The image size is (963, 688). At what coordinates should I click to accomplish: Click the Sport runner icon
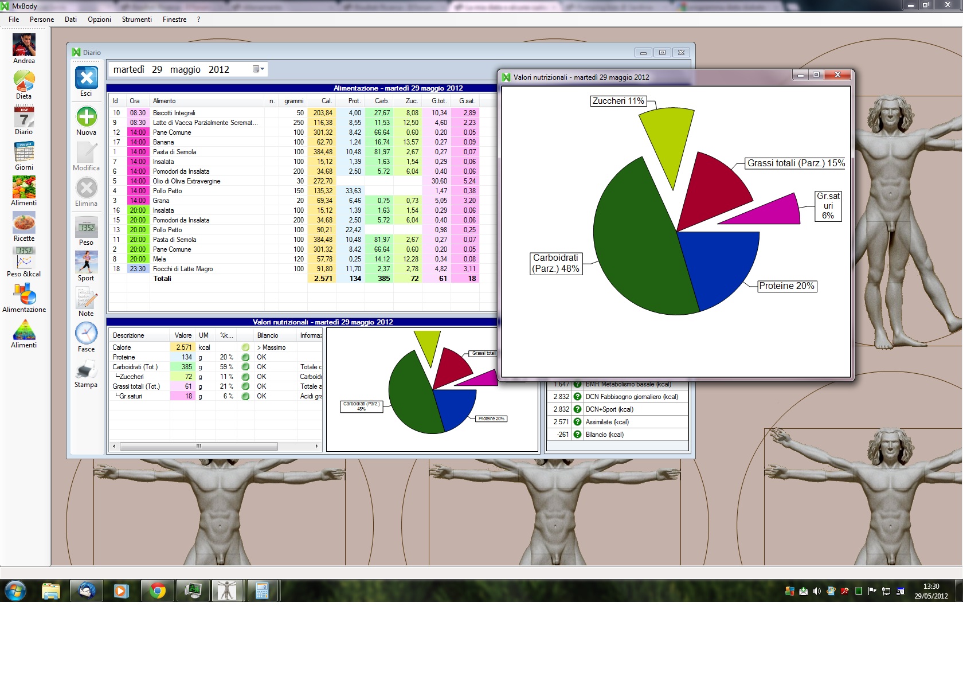coord(87,262)
